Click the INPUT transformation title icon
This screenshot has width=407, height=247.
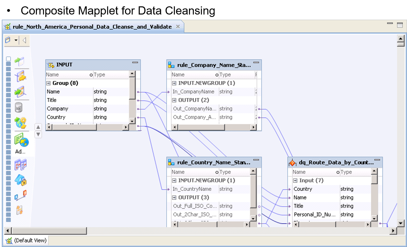click(x=51, y=65)
